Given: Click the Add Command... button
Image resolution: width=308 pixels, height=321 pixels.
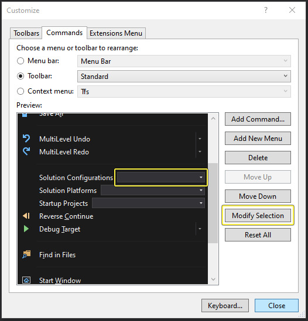Looking at the screenshot, I should point(258,119).
